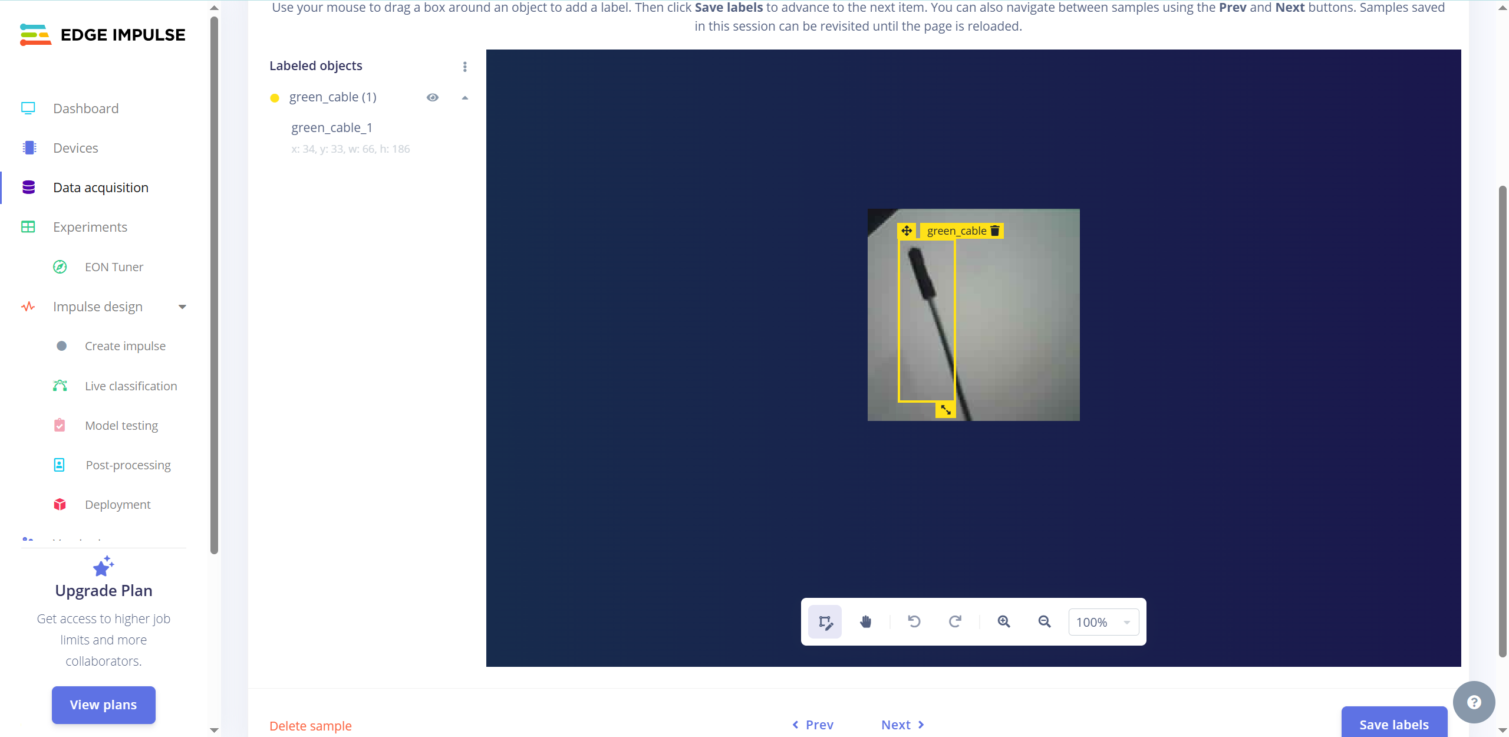Viewport: 1509px width, 737px height.
Task: Click the Delete sample link
Action: click(310, 726)
